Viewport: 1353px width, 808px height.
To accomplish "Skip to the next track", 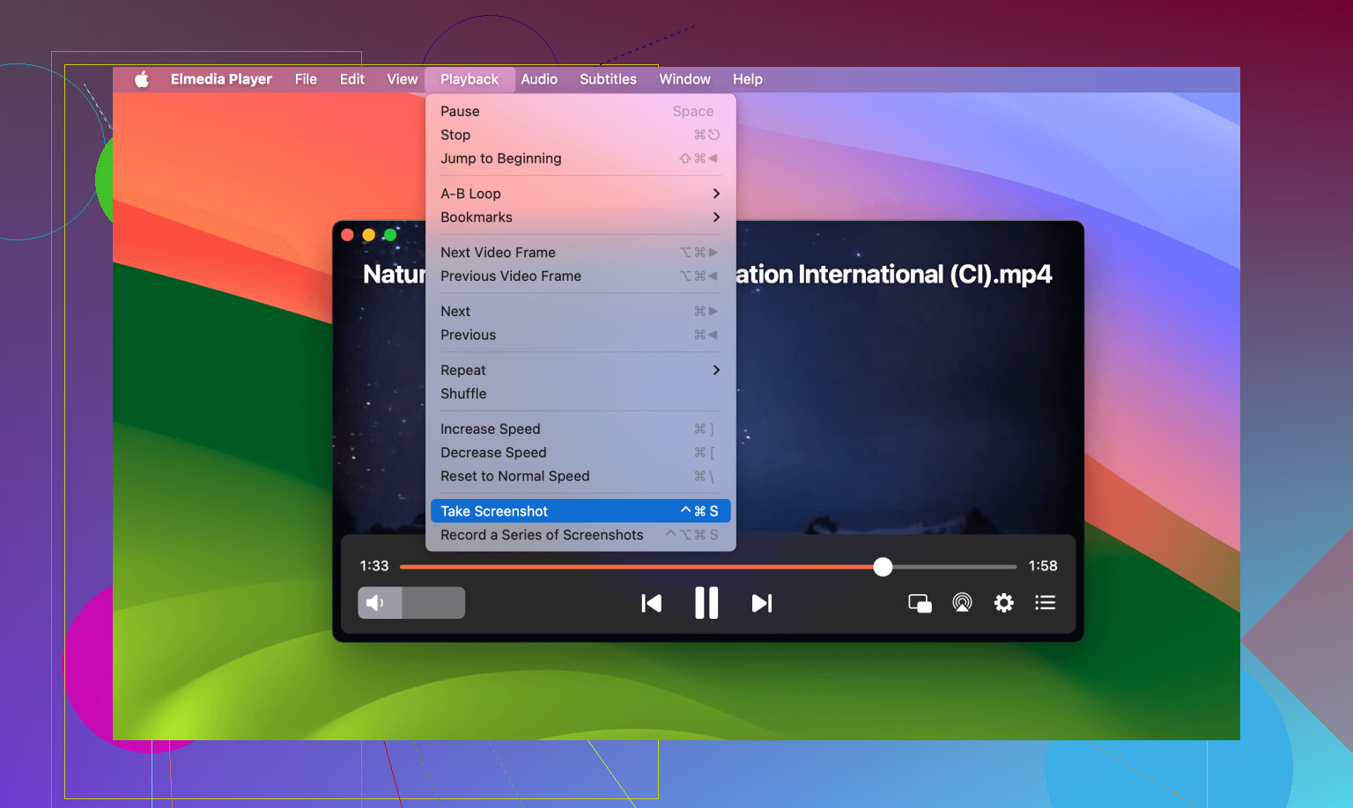I will point(762,603).
